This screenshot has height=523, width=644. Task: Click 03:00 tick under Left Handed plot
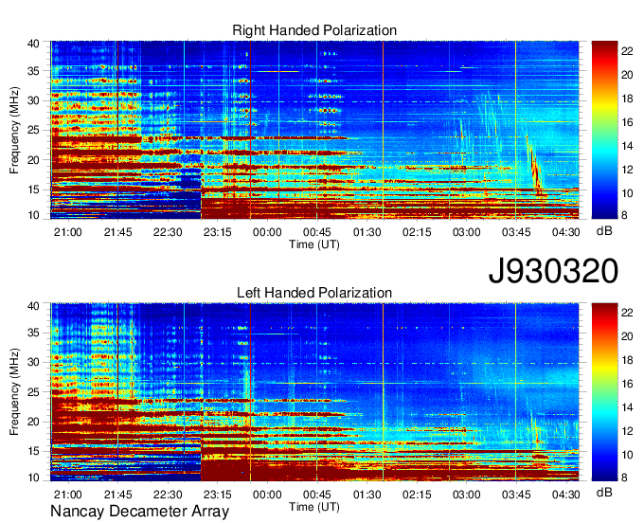(467, 495)
